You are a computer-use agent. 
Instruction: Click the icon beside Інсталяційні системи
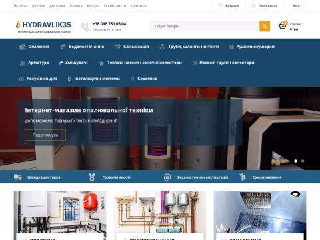[x=69, y=79]
